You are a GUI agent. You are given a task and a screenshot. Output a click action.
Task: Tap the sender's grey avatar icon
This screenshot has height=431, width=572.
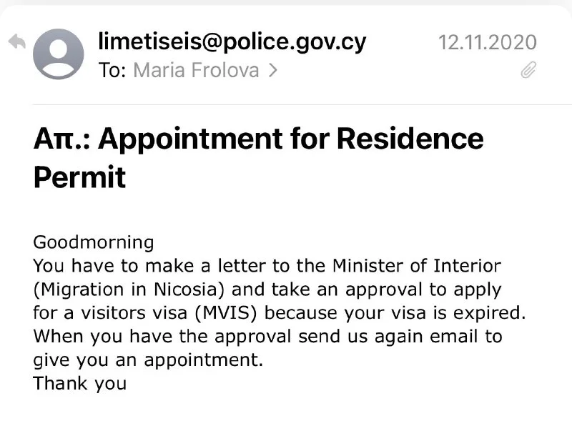coord(59,54)
